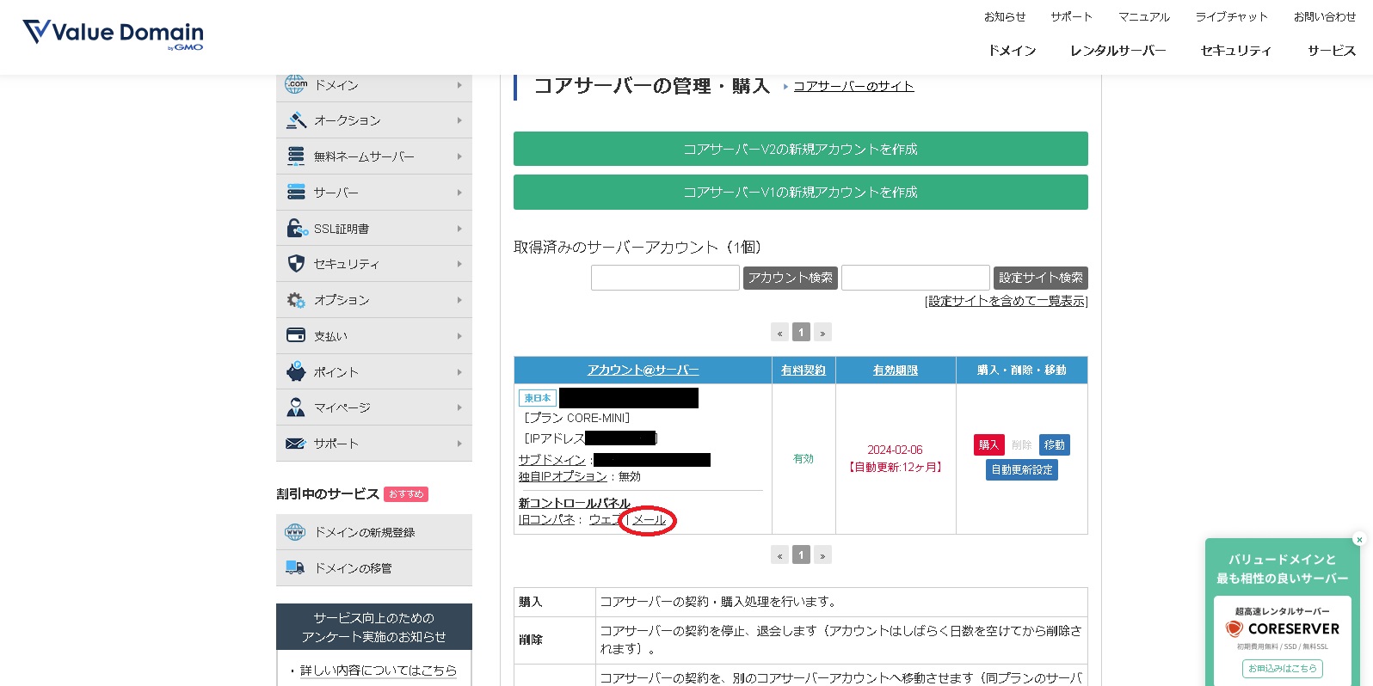Open ライブチャット from the top menu
This screenshot has width=1373, height=686.
1231,17
